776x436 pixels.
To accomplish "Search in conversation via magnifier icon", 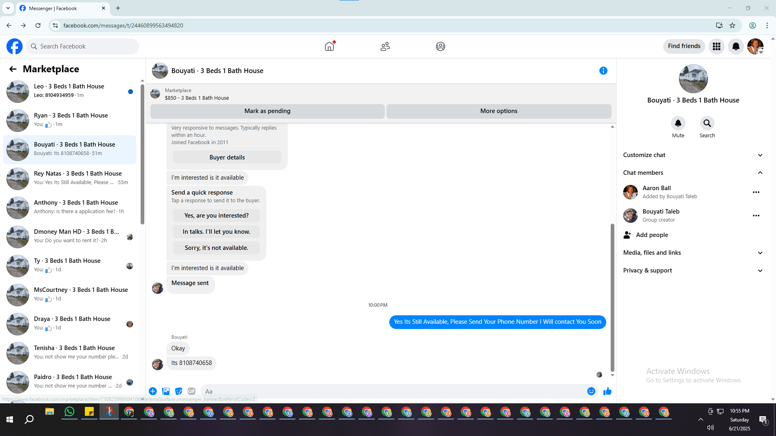I will click(x=707, y=124).
